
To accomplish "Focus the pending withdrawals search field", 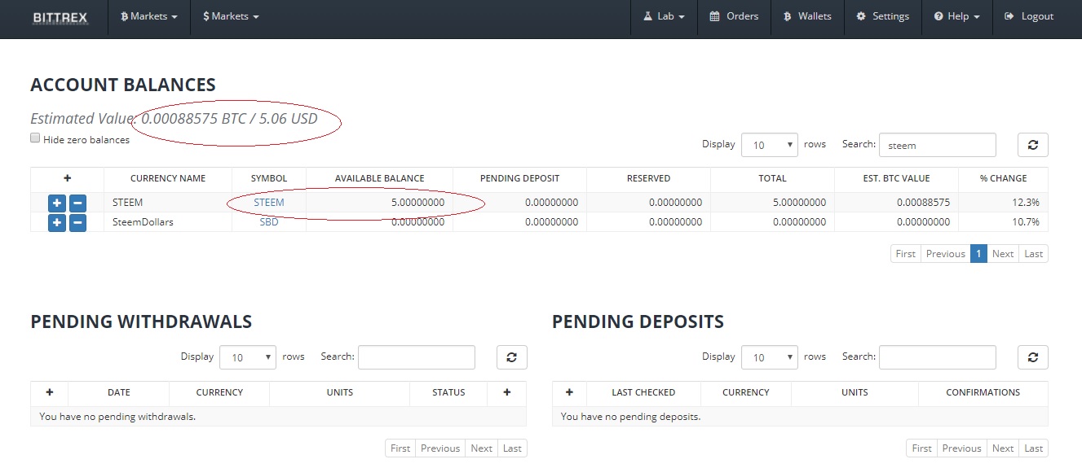I will (x=417, y=357).
